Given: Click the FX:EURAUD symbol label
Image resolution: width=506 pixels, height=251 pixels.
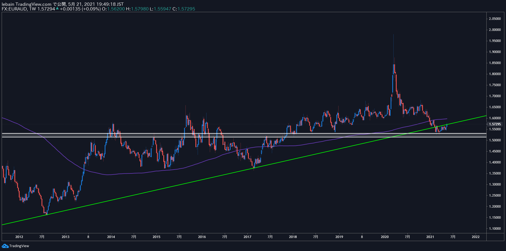Looking at the screenshot, I should click(14, 9).
